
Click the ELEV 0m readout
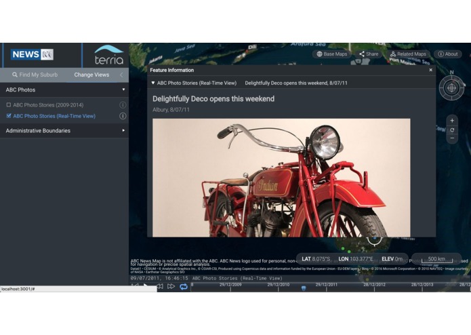tap(392, 259)
